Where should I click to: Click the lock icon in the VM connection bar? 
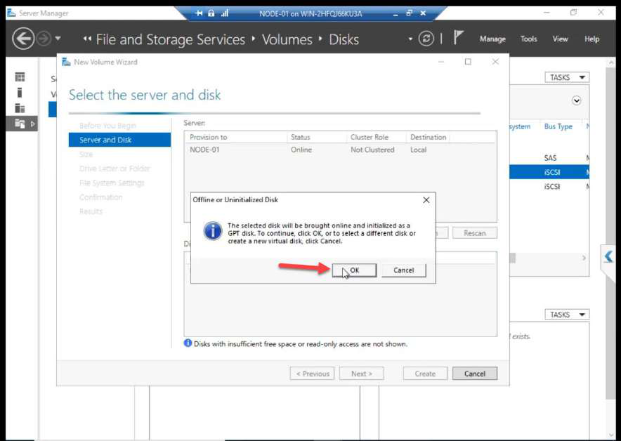pos(211,13)
